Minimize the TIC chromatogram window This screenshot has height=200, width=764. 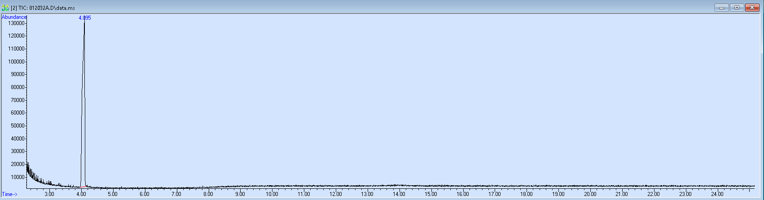[721, 7]
